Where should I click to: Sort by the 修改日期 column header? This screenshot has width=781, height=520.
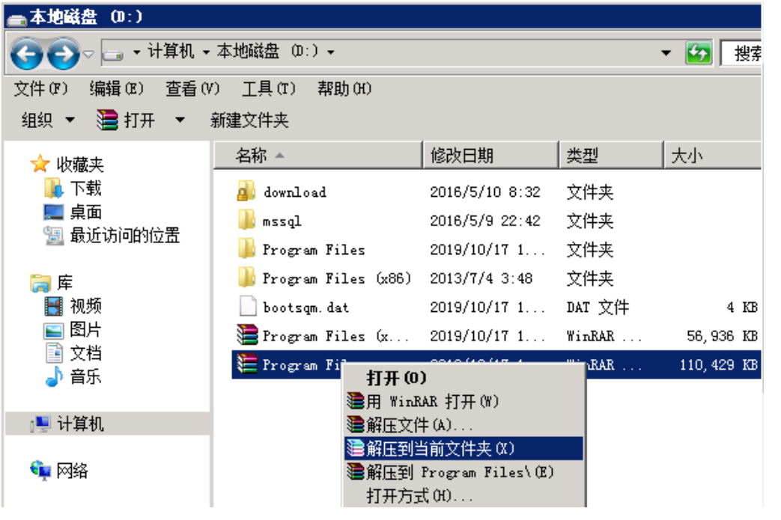point(490,156)
